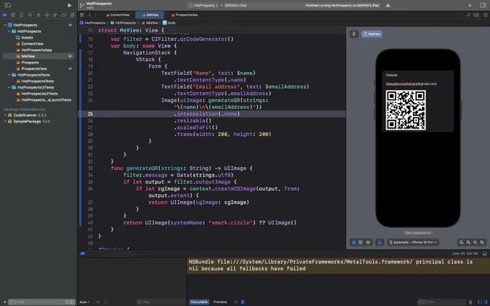The image size is (490, 306).
Task: Collapse the HotProspects group folder
Action: (9, 31)
